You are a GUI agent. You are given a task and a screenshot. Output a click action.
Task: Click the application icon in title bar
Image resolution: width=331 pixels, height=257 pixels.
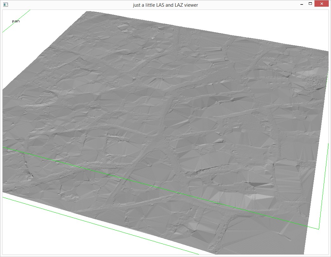click(x=5, y=5)
